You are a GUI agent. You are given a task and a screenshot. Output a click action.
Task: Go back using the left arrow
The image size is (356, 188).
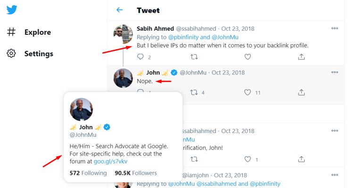point(119,10)
